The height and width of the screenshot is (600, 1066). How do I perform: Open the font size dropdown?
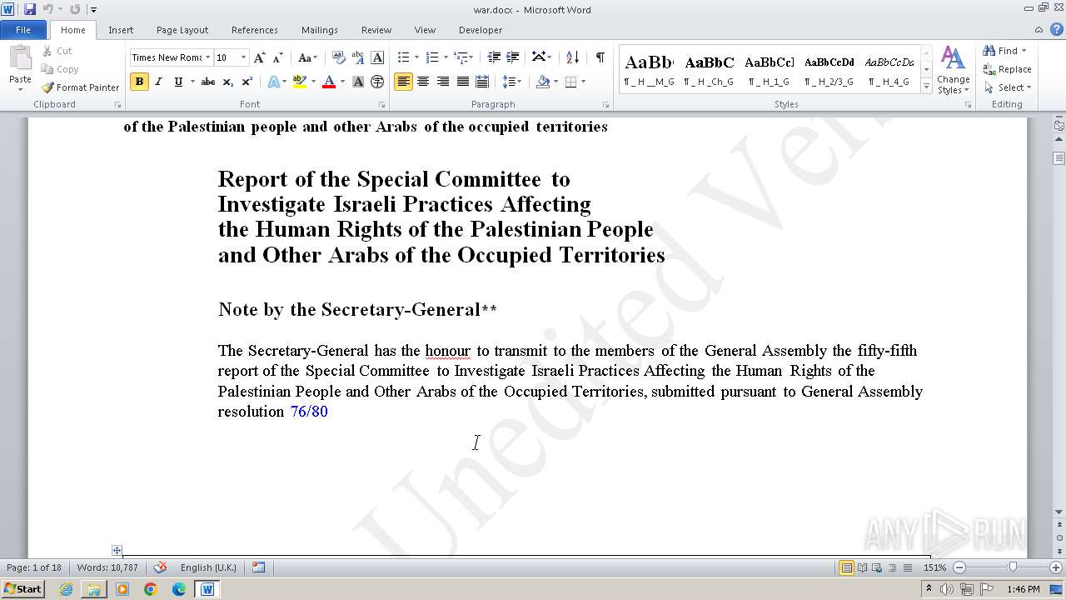coord(243,57)
